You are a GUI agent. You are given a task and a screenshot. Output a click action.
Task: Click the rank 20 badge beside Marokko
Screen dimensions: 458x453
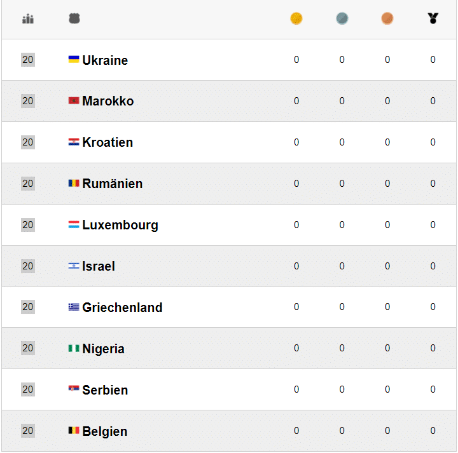(x=28, y=101)
